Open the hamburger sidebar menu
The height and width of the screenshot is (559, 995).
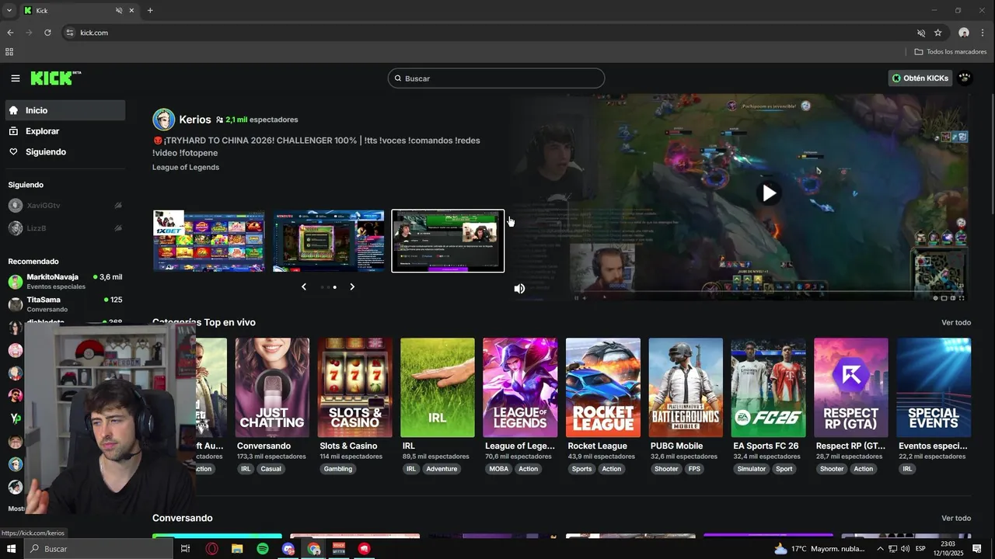16,78
